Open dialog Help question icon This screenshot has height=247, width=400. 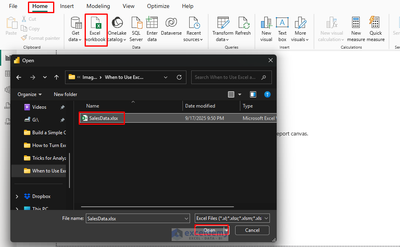(267, 94)
